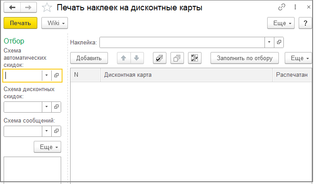Expand the Наклейка dropdown list
Image resolution: width=318 pixels, height=184 pixels.
point(269,42)
